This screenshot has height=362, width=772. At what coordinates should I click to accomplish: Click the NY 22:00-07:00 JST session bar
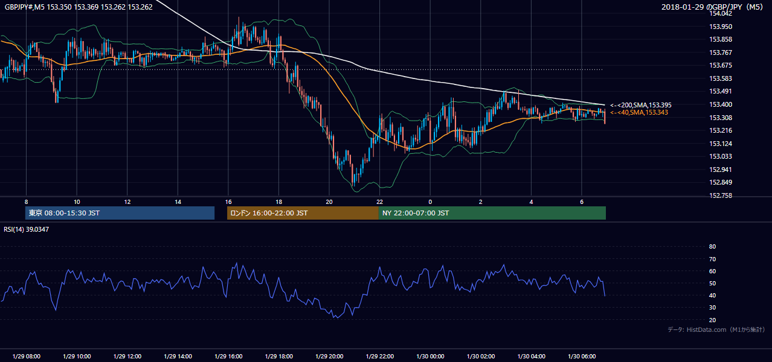tap(492, 213)
